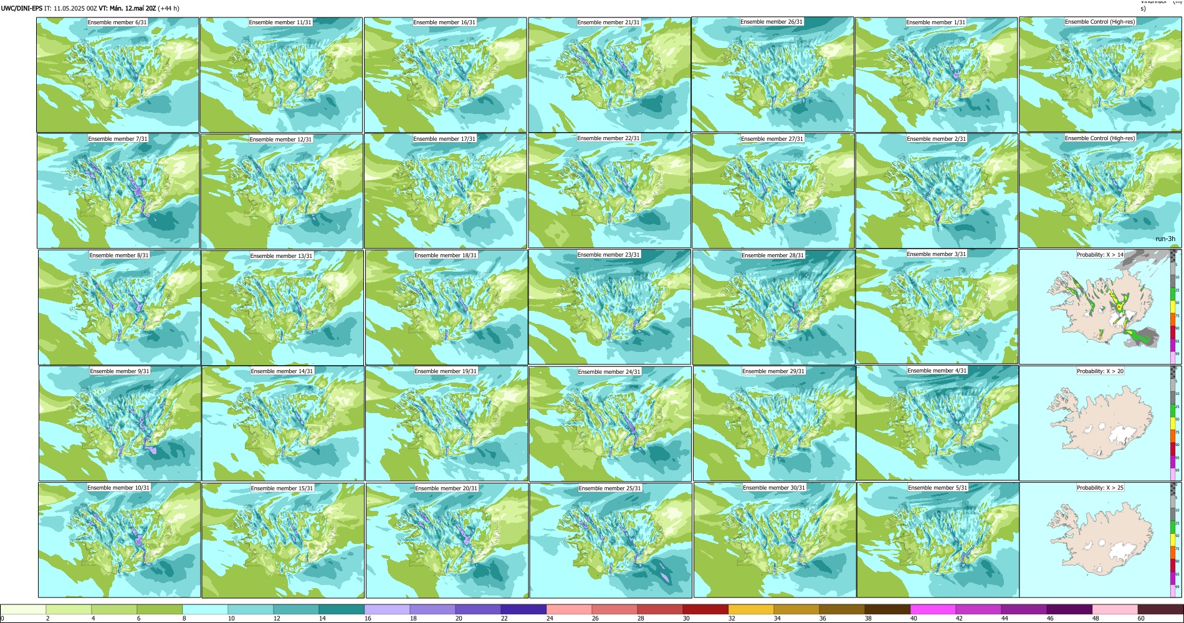Screen dimensions: 1184x623
Task: Open the Ensemble member 7/31 wind map
Action: [x=118, y=191]
